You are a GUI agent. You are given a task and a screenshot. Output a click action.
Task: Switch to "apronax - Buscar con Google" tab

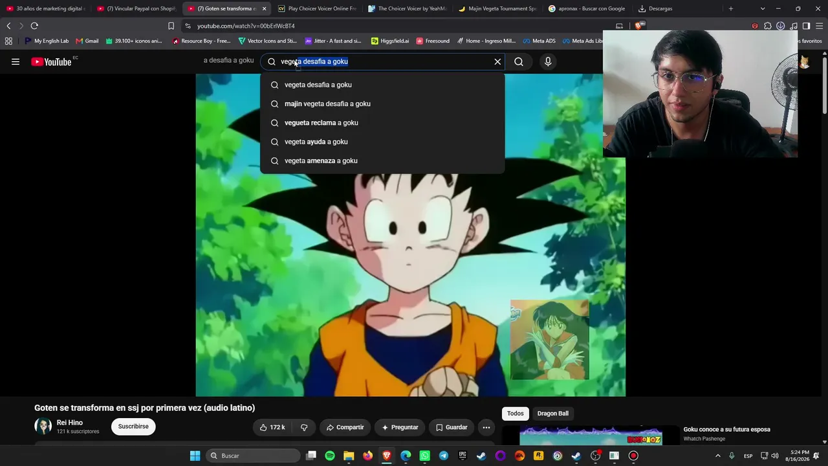(x=589, y=8)
